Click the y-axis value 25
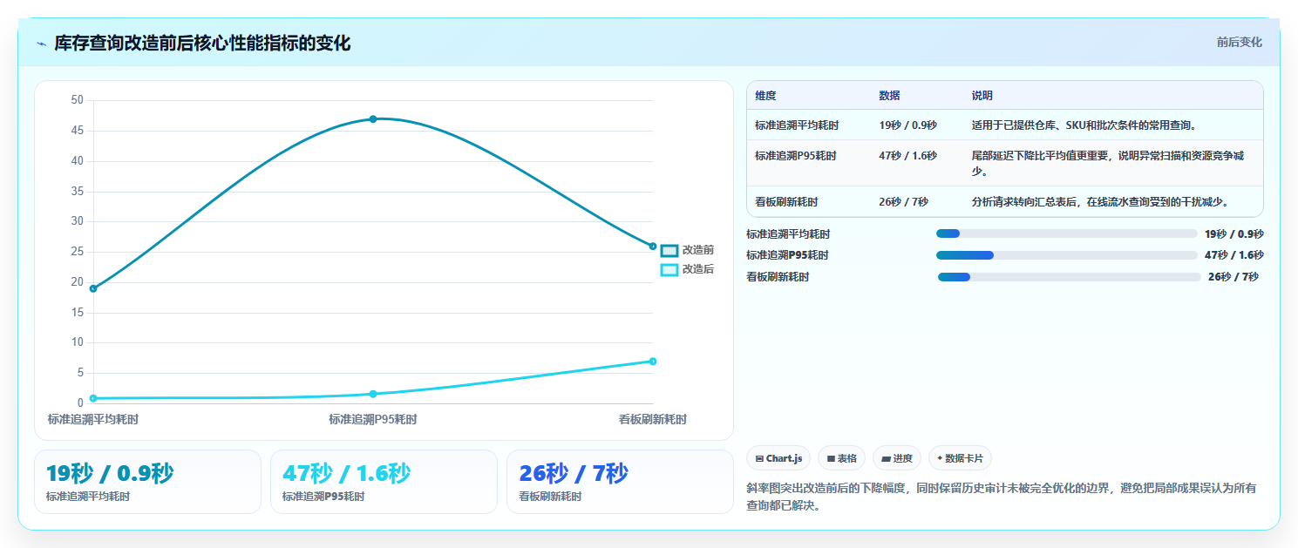This screenshot has height=548, width=1298. coord(78,252)
